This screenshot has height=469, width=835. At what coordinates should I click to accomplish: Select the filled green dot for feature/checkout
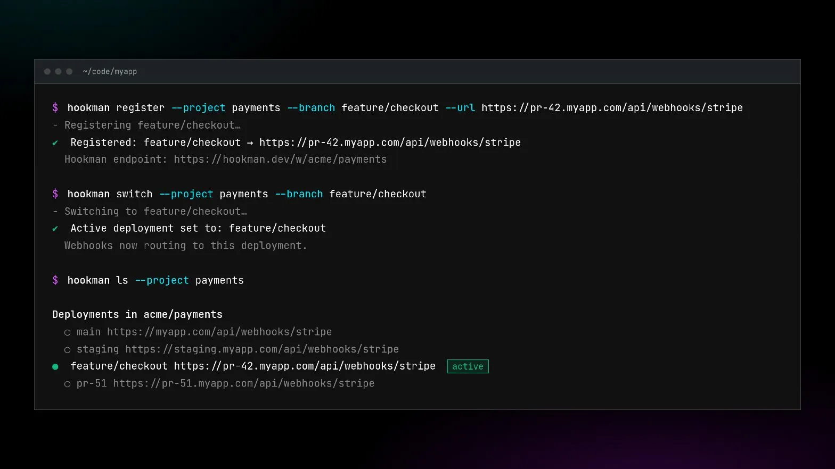pos(55,367)
